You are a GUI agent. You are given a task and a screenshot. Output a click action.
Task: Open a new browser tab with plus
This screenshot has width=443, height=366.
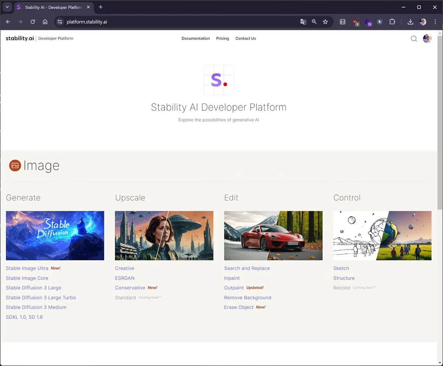[x=101, y=7]
